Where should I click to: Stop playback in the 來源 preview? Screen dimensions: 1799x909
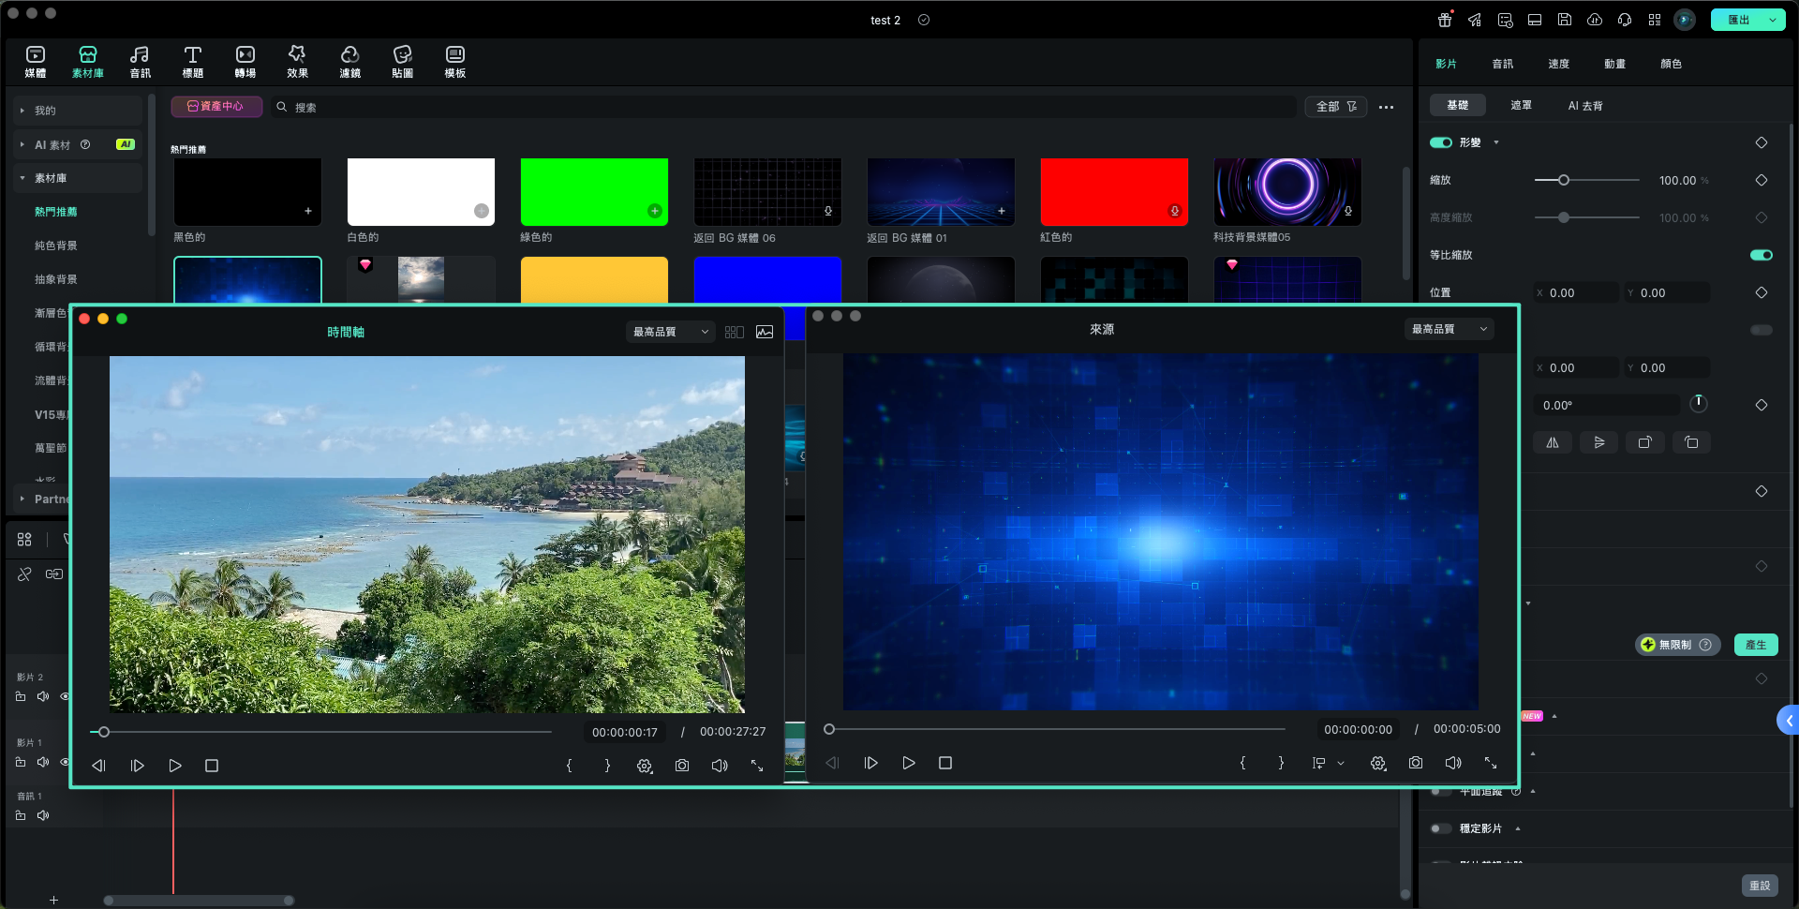(x=945, y=763)
